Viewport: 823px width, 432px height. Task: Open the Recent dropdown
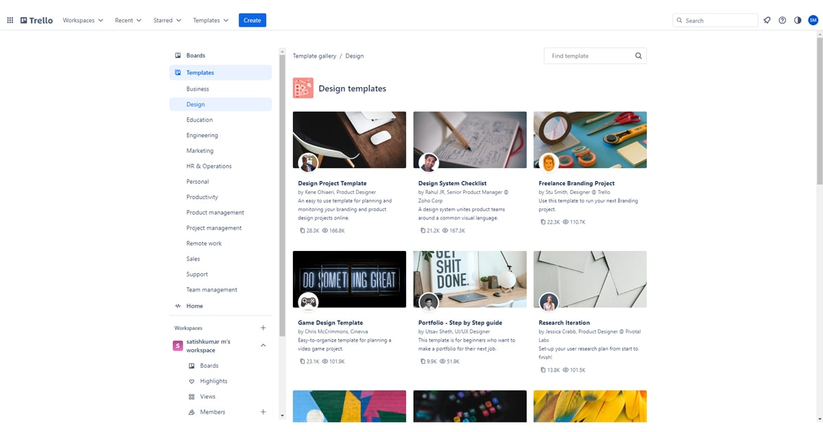[x=128, y=21]
